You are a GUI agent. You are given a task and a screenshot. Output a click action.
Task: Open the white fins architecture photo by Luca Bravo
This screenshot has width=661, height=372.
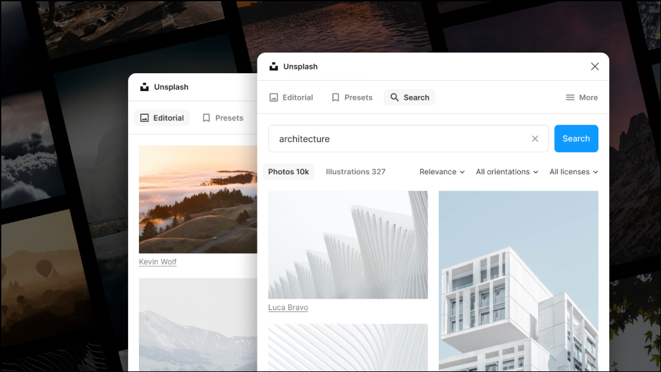click(348, 245)
